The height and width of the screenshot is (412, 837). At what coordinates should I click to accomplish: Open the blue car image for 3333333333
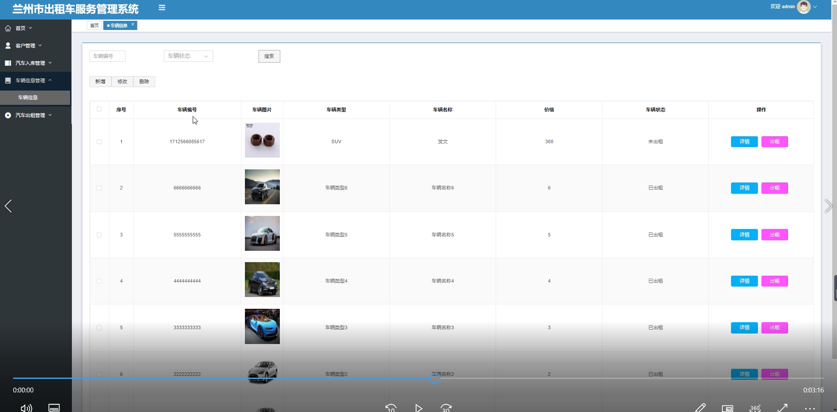click(262, 327)
